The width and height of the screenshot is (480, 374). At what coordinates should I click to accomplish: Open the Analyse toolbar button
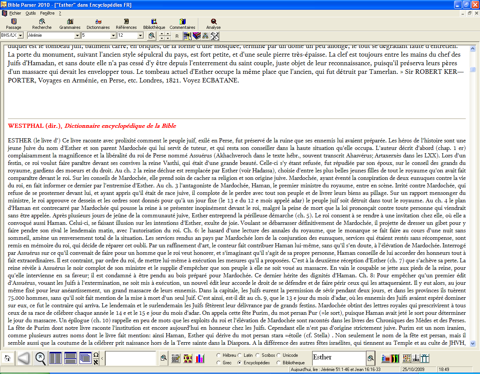tap(213, 24)
